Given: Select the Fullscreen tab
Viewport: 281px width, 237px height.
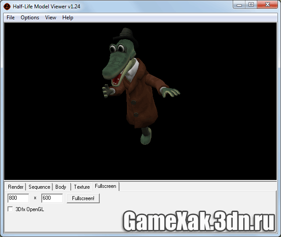Looking at the screenshot, I should [x=105, y=186].
